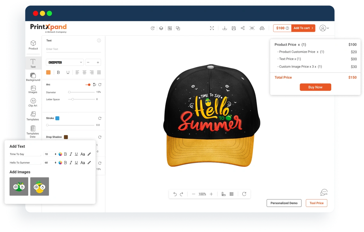Share the design via the share icon
Image resolution: width=364 pixels, height=232 pixels.
pos(243,28)
